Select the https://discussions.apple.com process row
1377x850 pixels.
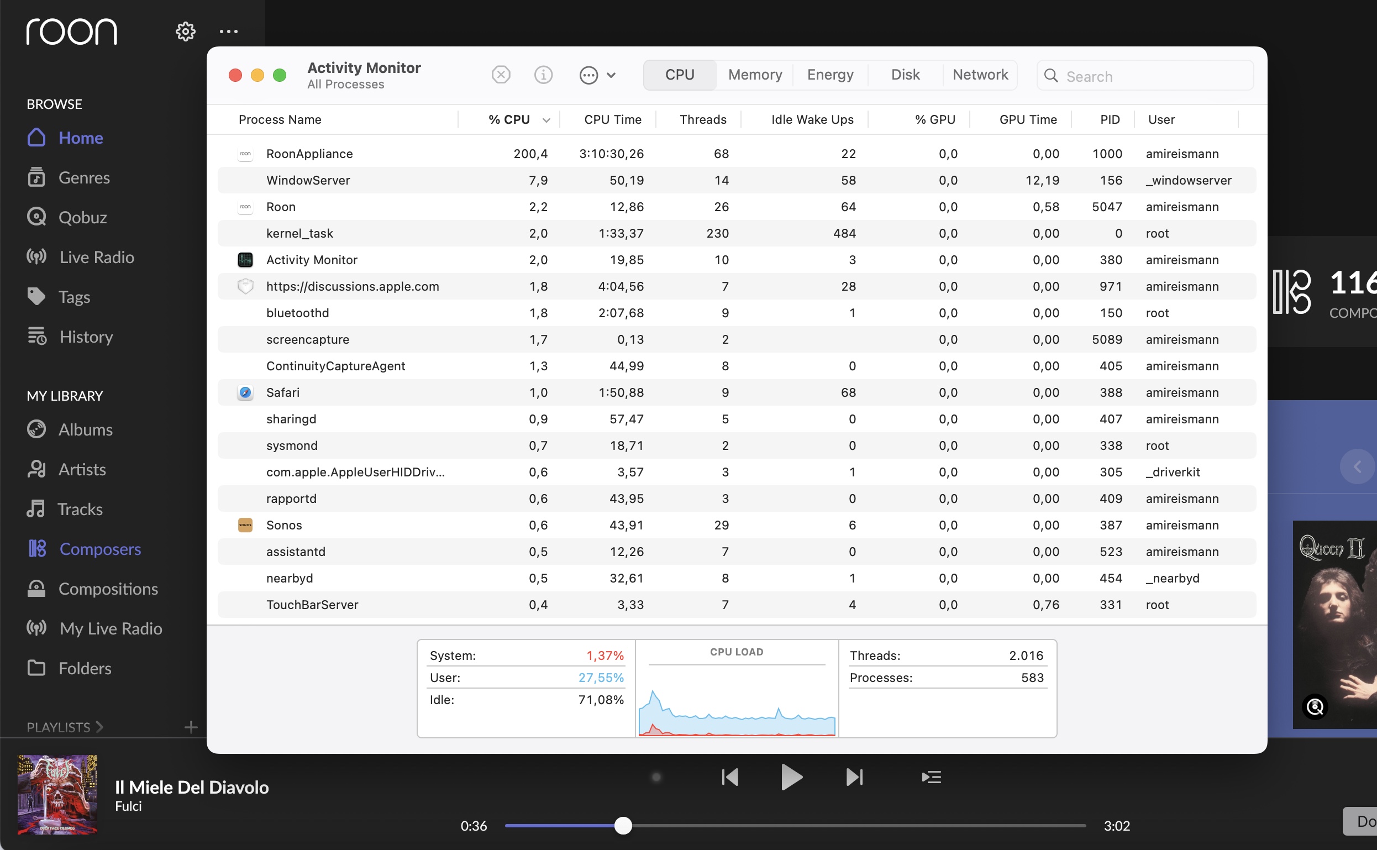[736, 286]
